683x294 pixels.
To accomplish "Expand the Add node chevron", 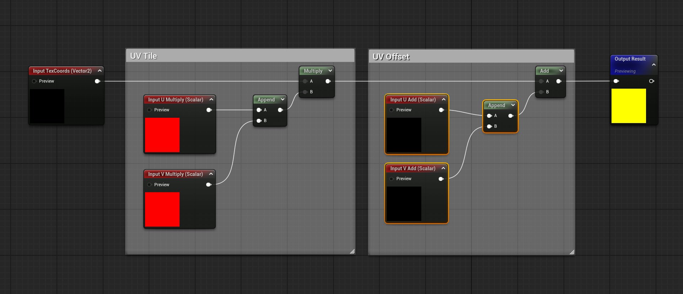I will point(561,71).
